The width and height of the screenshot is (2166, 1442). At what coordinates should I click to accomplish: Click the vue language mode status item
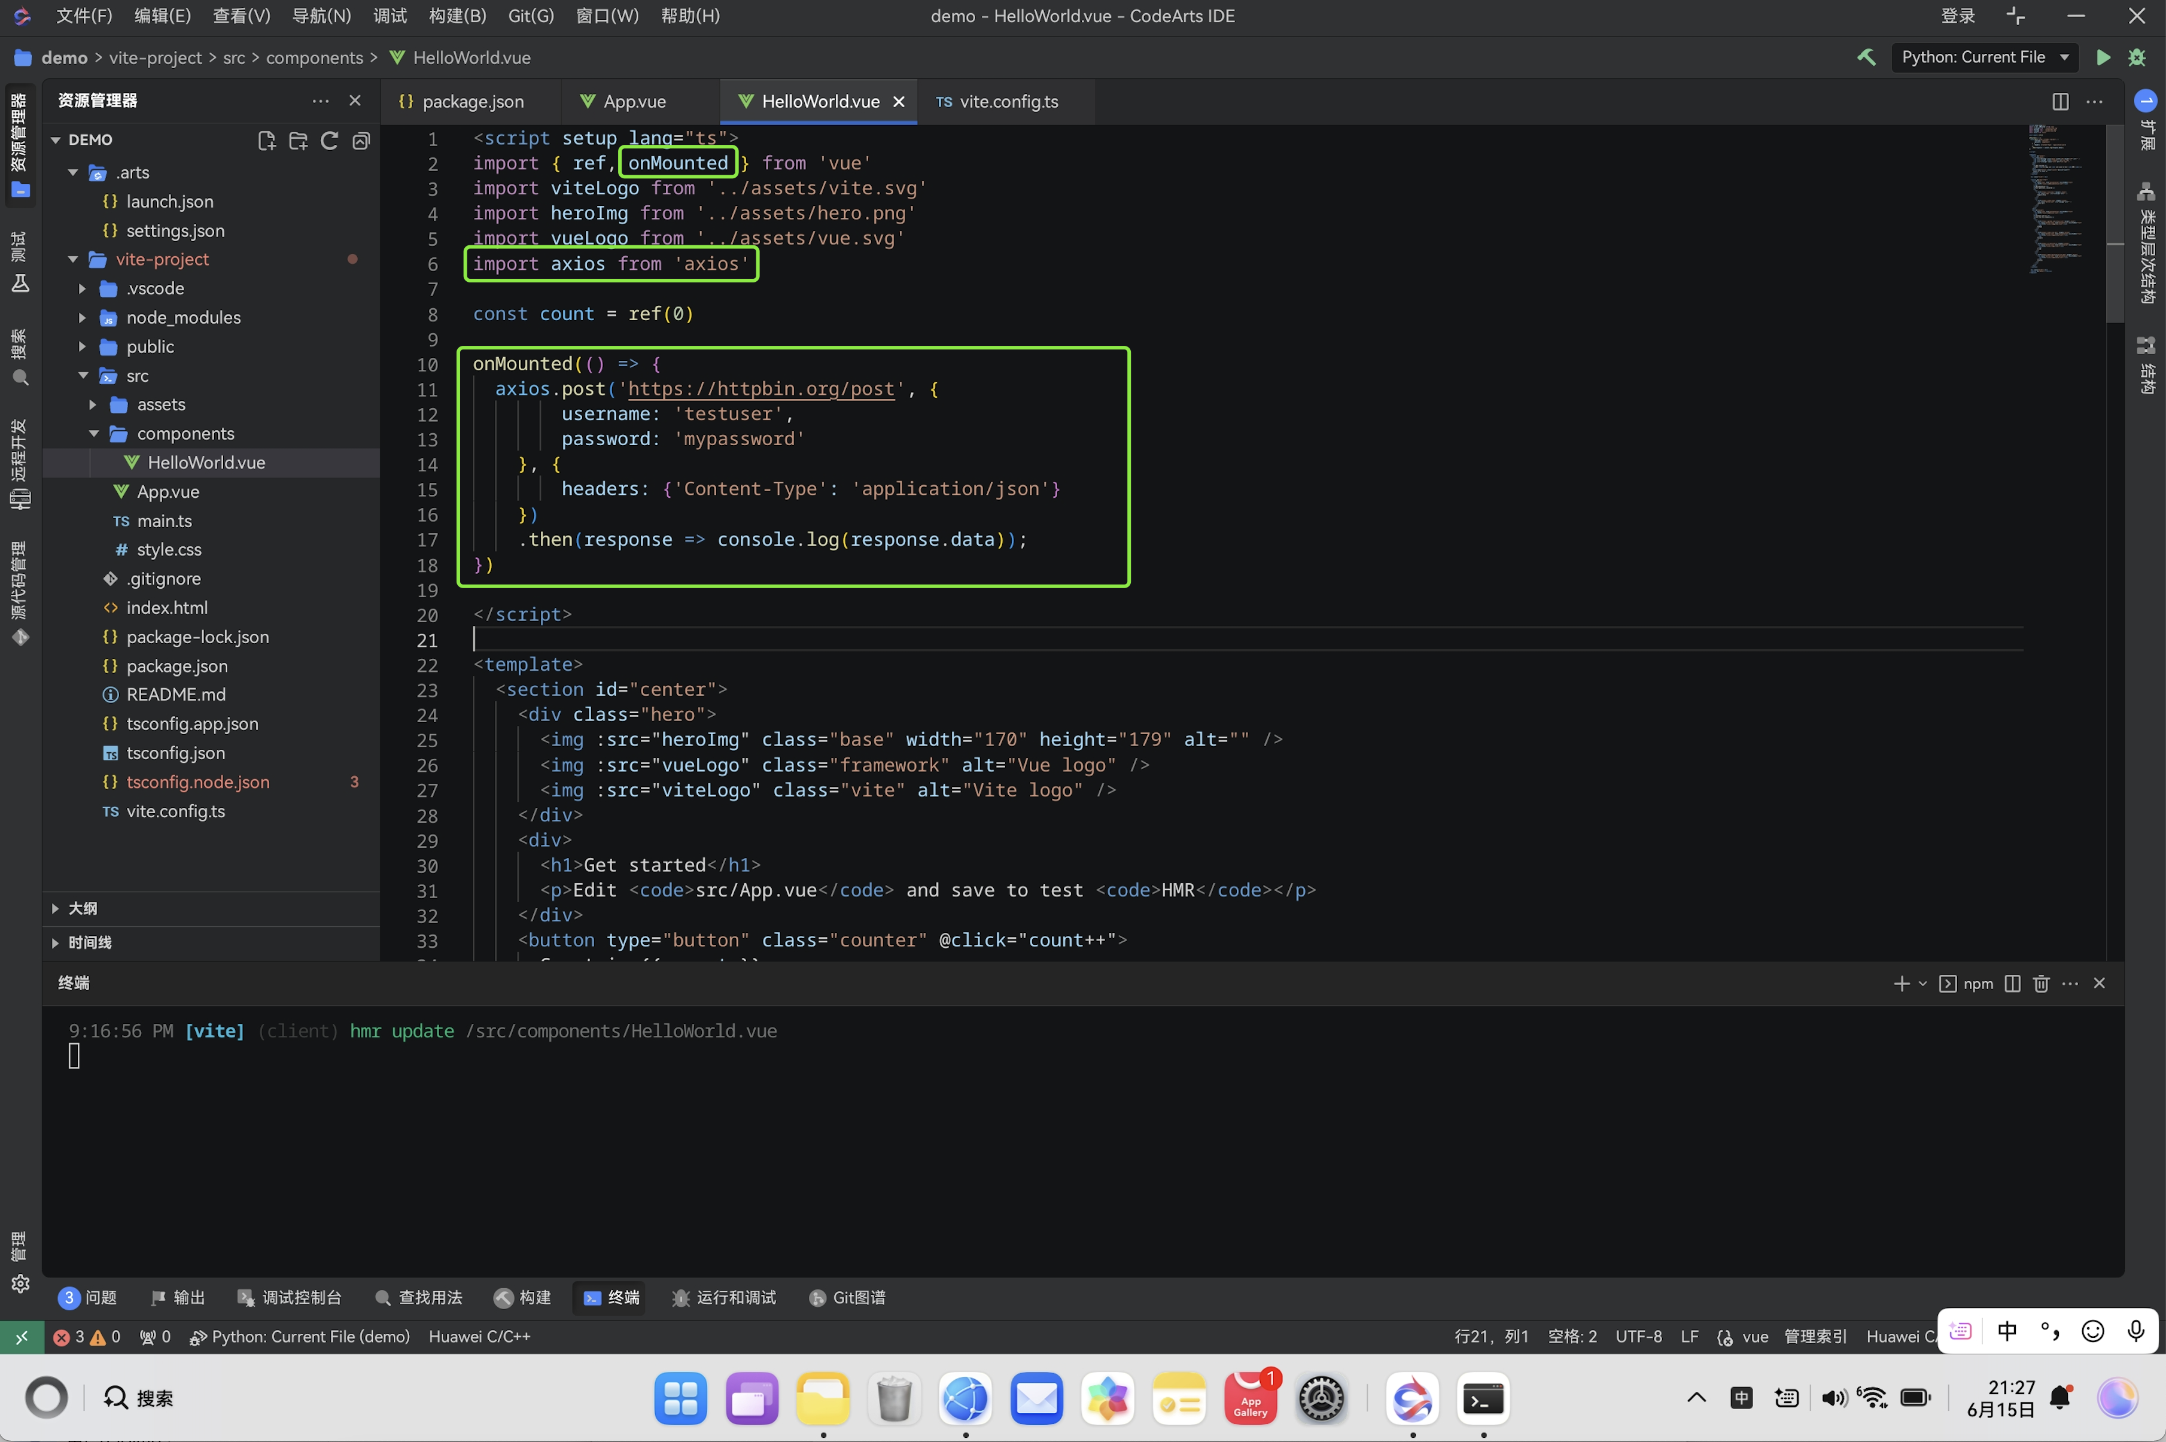pos(1754,1336)
